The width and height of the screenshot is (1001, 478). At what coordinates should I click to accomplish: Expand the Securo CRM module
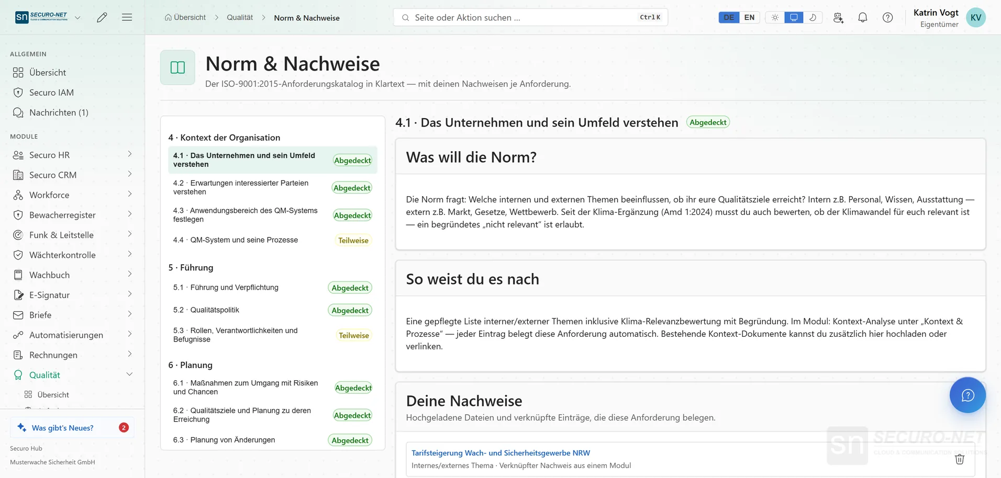[x=130, y=174]
